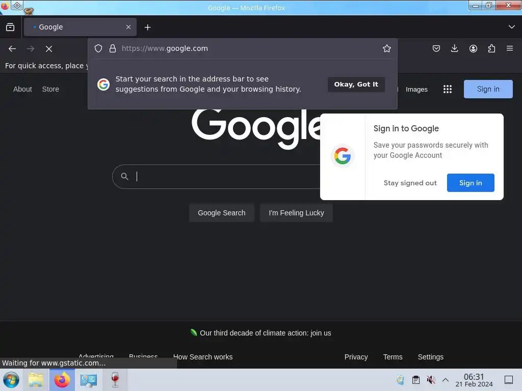Expand hidden system tray icons arrow
Screen dimensions: 522x391
(446, 380)
